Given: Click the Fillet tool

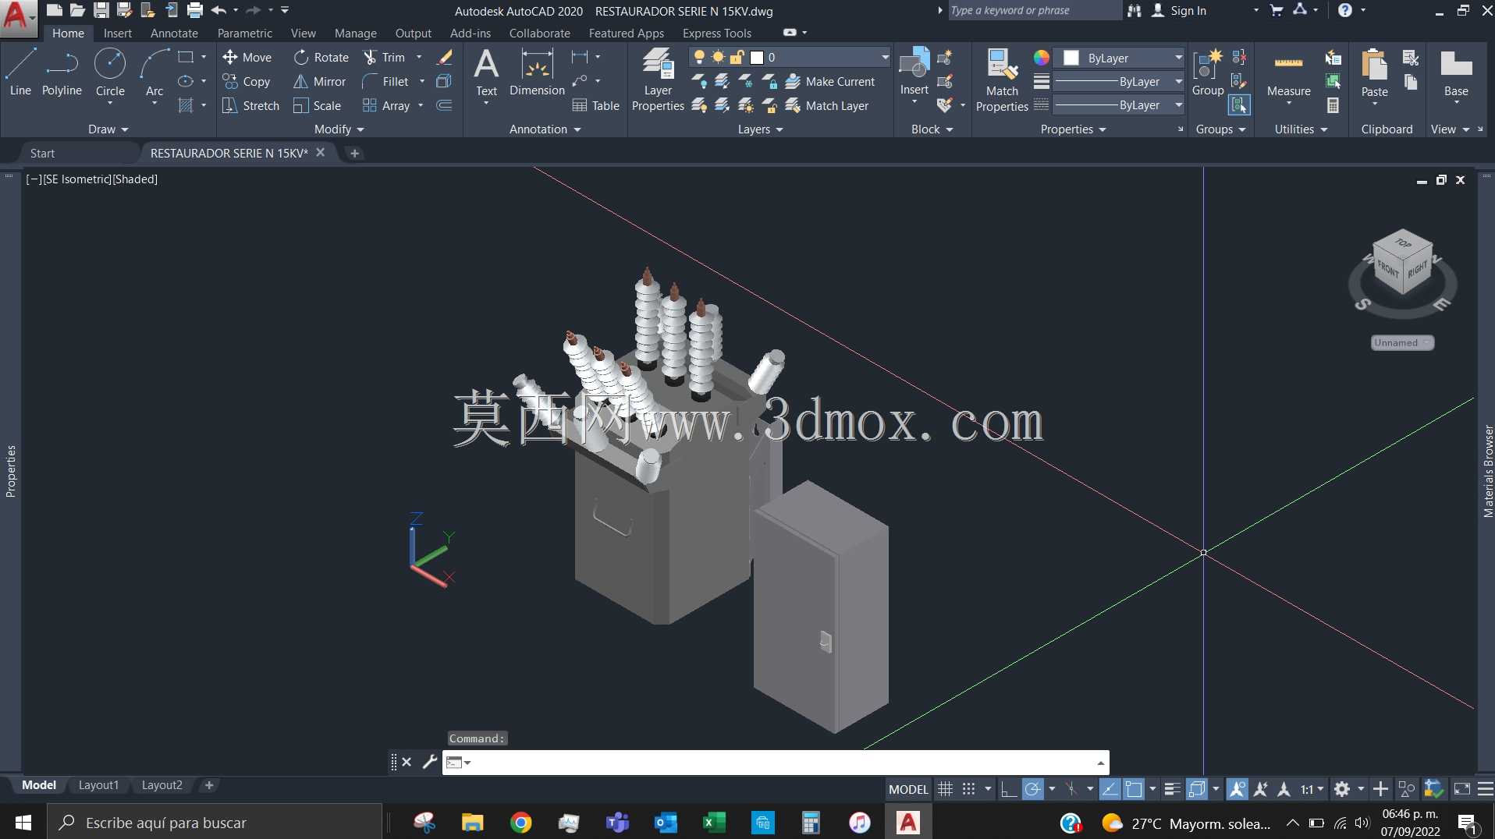Looking at the screenshot, I should tap(386, 81).
